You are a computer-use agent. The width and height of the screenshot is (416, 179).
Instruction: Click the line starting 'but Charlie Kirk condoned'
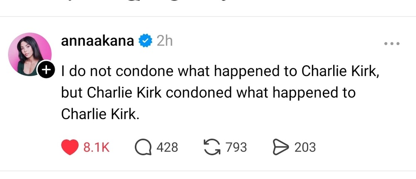[208, 93]
